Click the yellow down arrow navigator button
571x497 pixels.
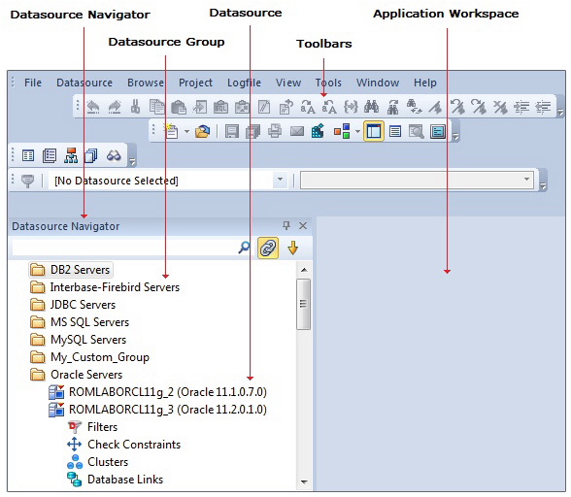(293, 248)
